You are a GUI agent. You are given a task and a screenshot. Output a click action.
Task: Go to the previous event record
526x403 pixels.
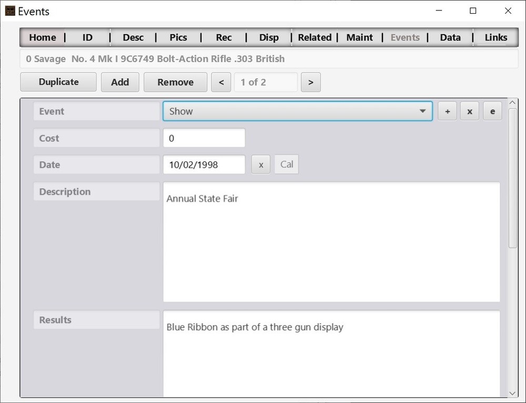(x=220, y=82)
